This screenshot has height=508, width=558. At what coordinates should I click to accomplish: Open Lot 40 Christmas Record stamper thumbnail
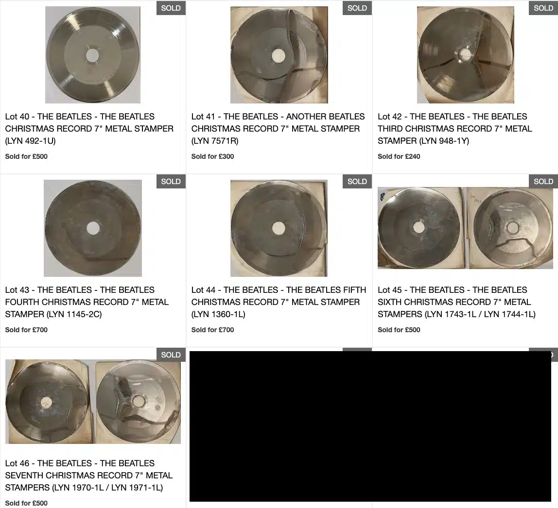coord(92,55)
